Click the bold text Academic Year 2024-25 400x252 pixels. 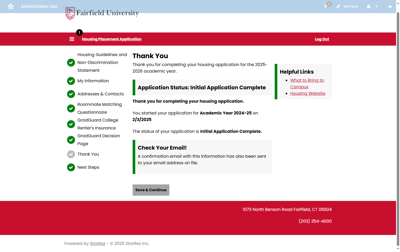coord(226,113)
